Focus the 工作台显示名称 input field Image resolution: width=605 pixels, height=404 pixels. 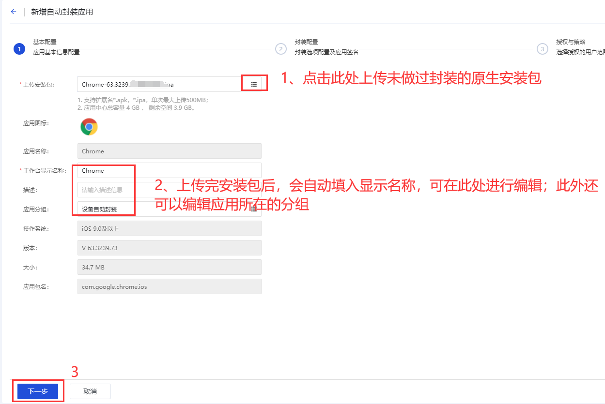(170, 171)
